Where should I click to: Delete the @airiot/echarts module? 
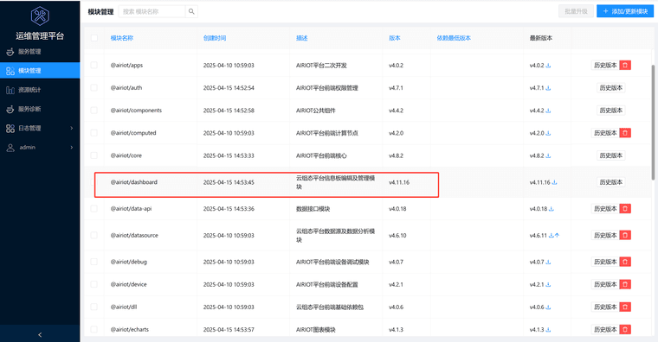pos(625,329)
